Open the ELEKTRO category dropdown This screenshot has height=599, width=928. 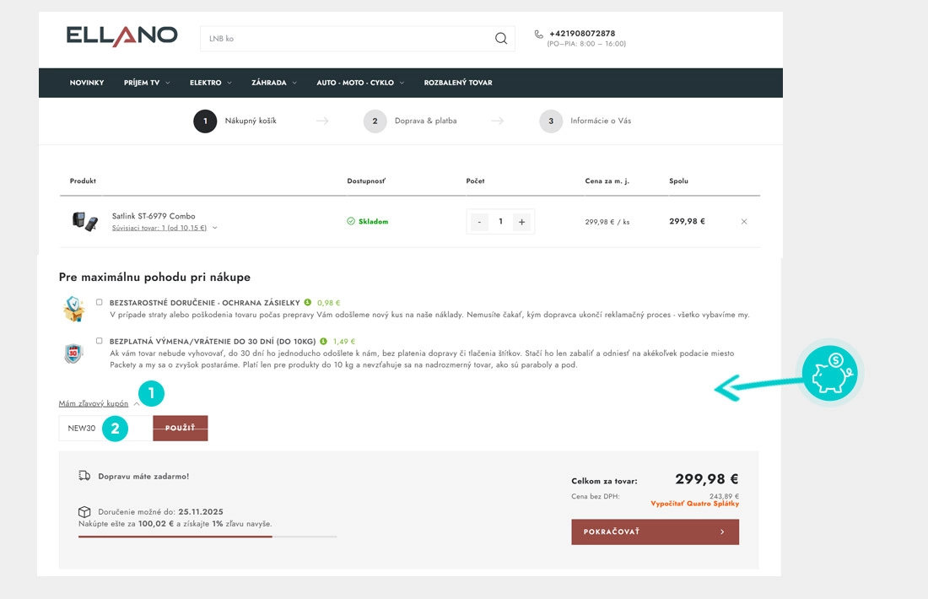point(208,82)
